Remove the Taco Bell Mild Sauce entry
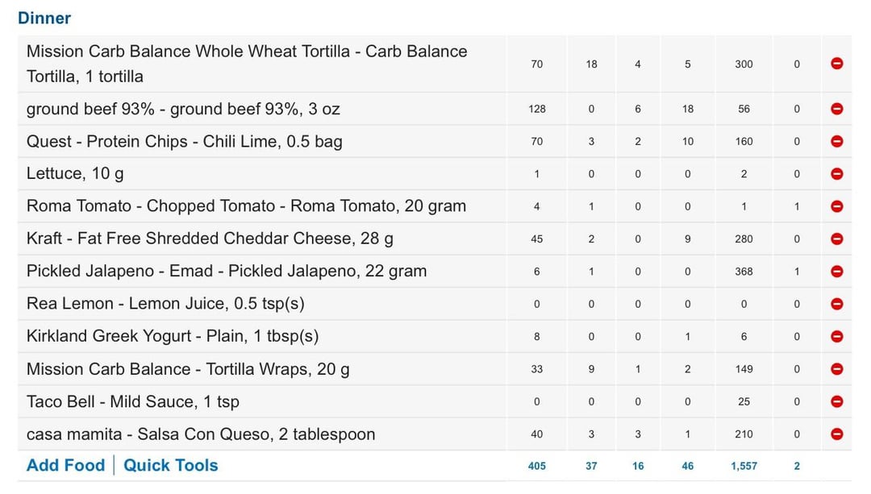The width and height of the screenshot is (871, 494). coord(836,401)
